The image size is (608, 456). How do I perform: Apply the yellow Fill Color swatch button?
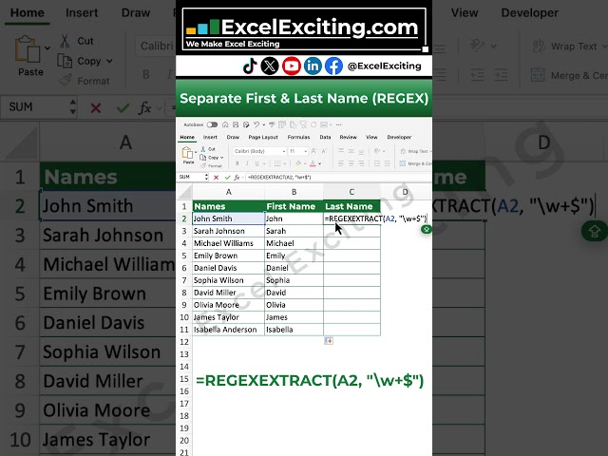[x=298, y=163]
